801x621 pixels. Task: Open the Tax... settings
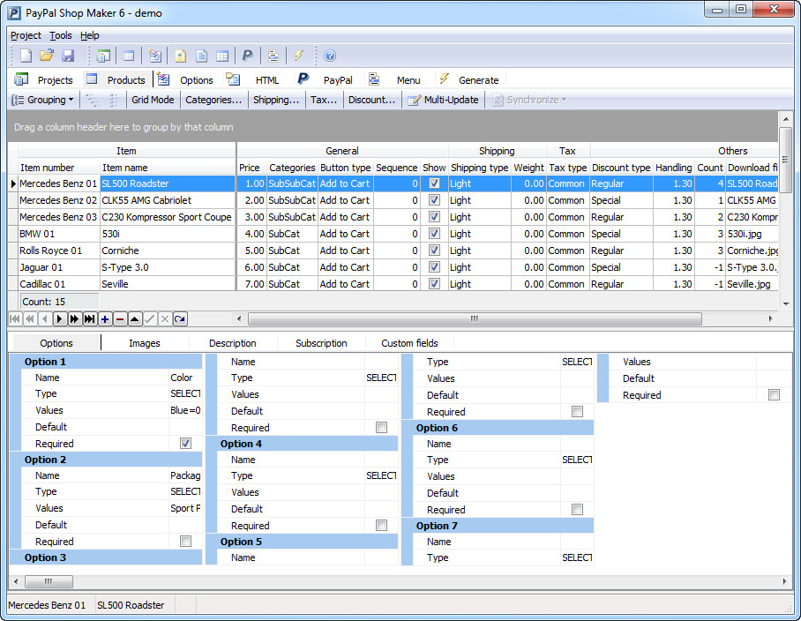point(324,100)
